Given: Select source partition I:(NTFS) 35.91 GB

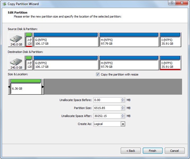Looking at the screenshot, I should point(170,40).
